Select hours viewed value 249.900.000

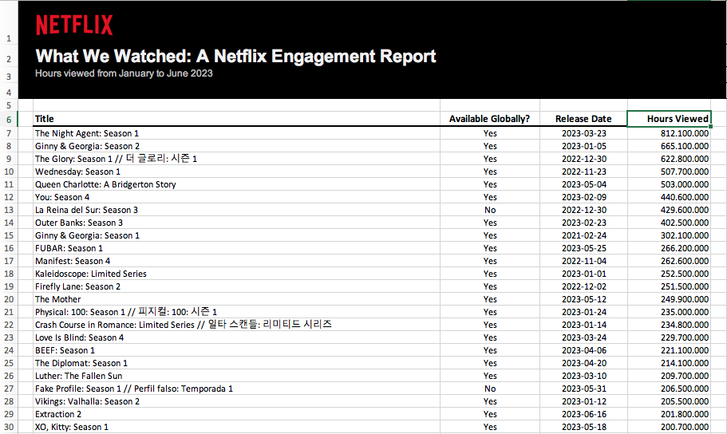click(669, 299)
